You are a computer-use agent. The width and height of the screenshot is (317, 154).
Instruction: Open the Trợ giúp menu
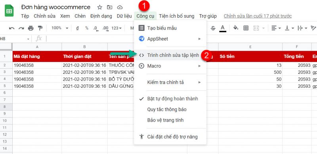pyautogui.click(x=208, y=16)
